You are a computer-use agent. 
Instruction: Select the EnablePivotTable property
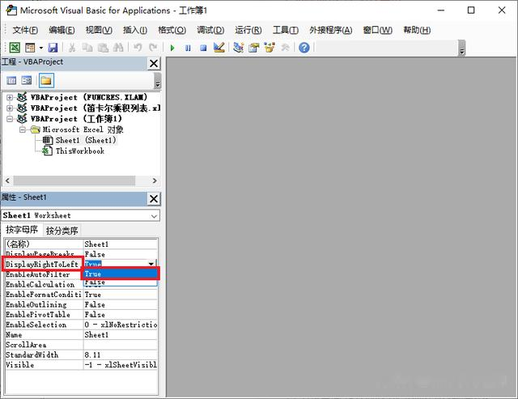pos(44,315)
